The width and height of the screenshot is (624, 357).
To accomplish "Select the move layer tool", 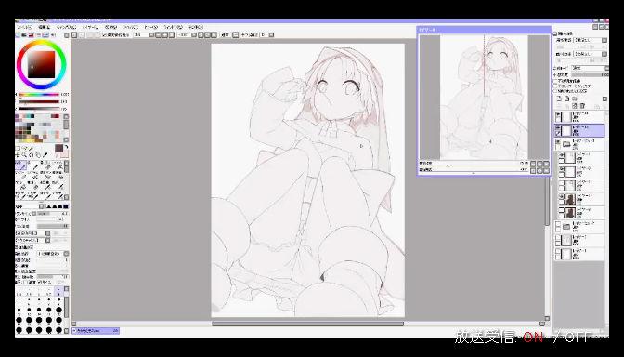I will pyautogui.click(x=18, y=155).
